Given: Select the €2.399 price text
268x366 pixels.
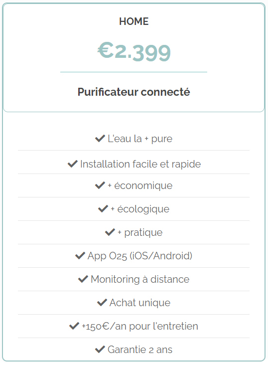Looking at the screenshot, I should point(134,52).
